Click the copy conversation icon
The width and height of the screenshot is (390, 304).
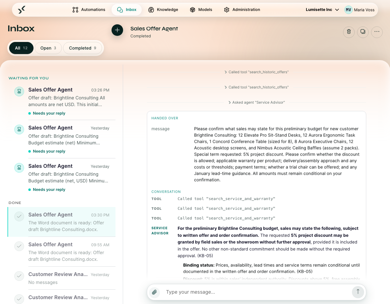(363, 32)
